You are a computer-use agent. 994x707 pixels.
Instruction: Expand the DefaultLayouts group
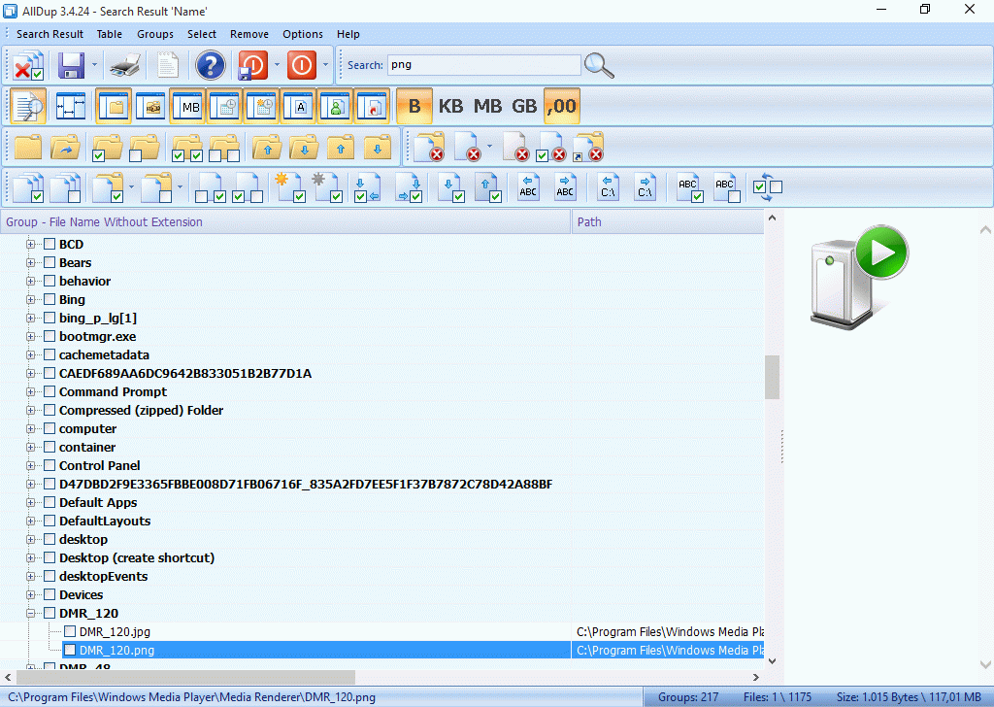click(30, 522)
